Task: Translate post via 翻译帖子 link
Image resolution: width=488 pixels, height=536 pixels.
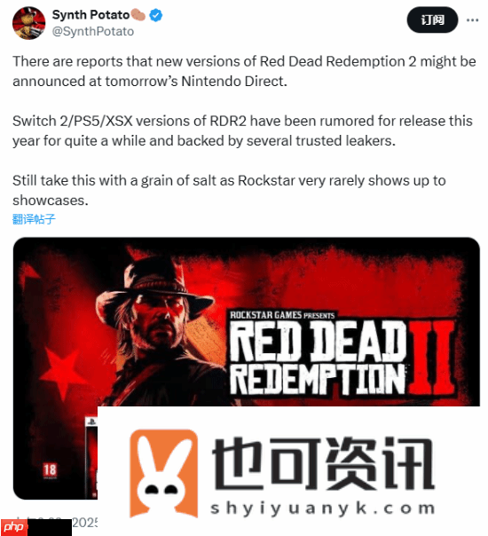Action: click(x=34, y=219)
